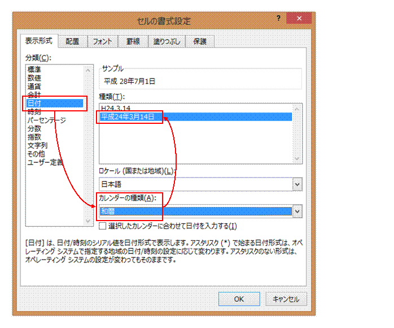The width and height of the screenshot is (394, 328).
Task: Open the 罫線 tab
Action: (x=133, y=41)
